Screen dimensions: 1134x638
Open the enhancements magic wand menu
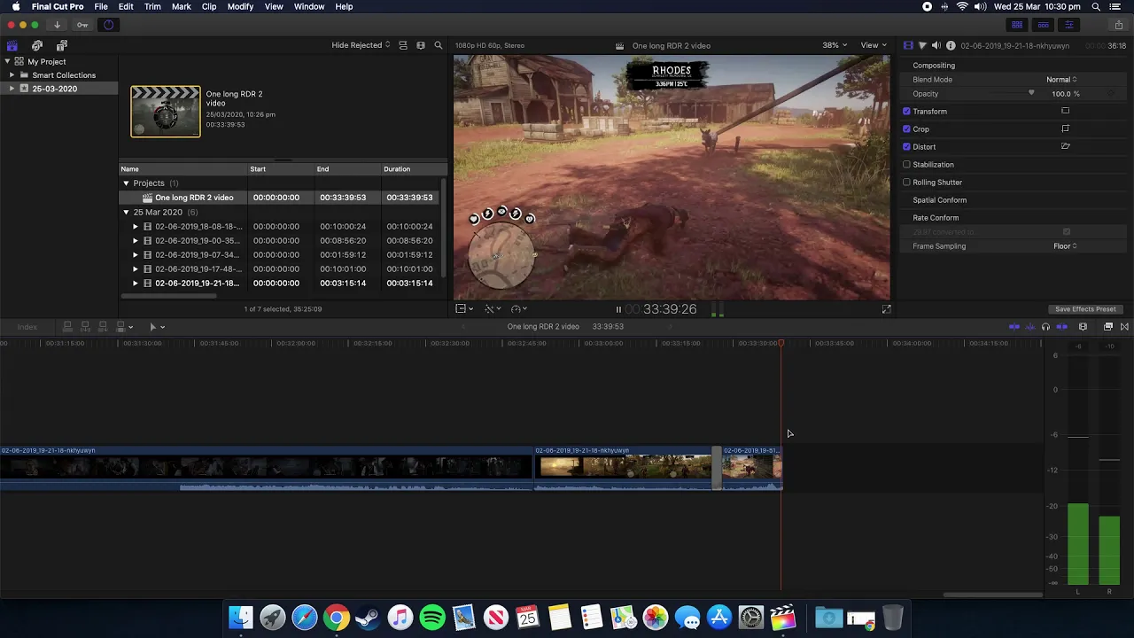point(492,309)
